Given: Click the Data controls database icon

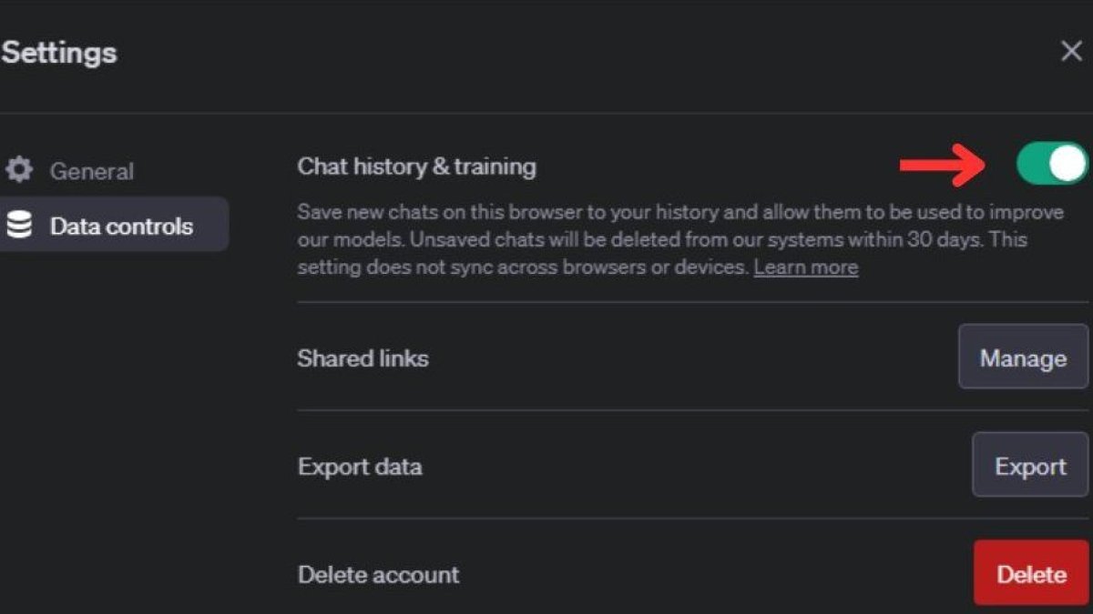Looking at the screenshot, I should click(x=18, y=225).
